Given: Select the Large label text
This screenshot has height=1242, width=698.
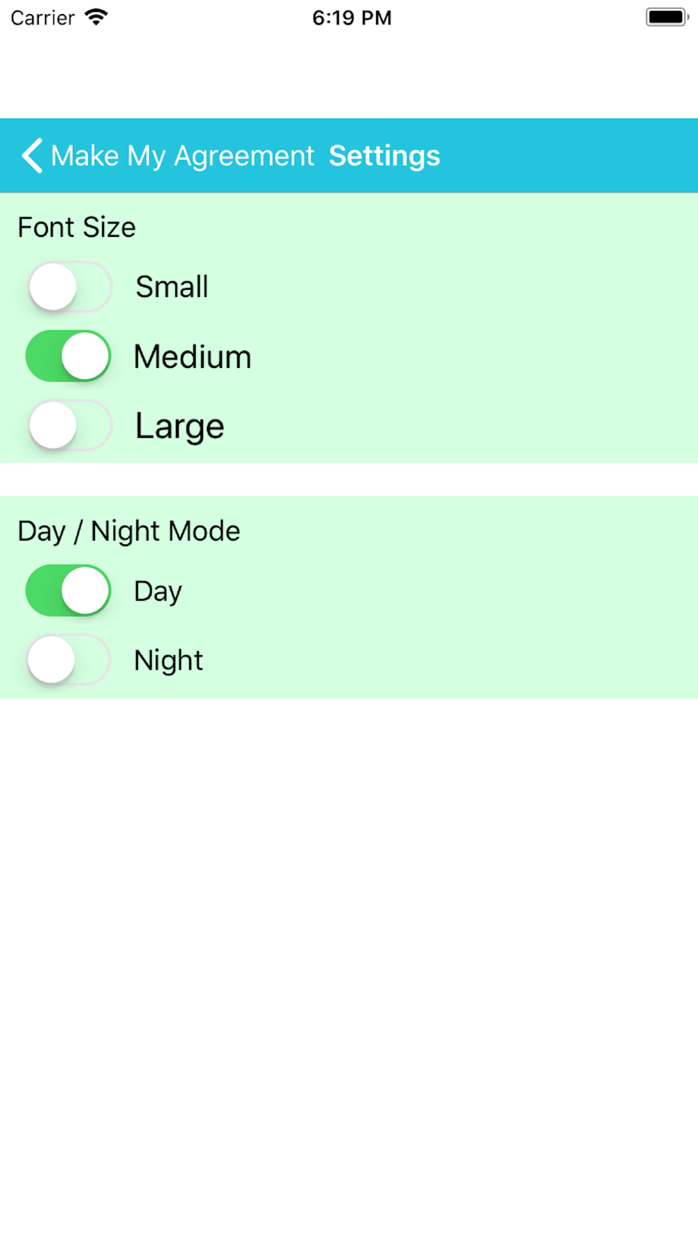Looking at the screenshot, I should click(x=179, y=426).
